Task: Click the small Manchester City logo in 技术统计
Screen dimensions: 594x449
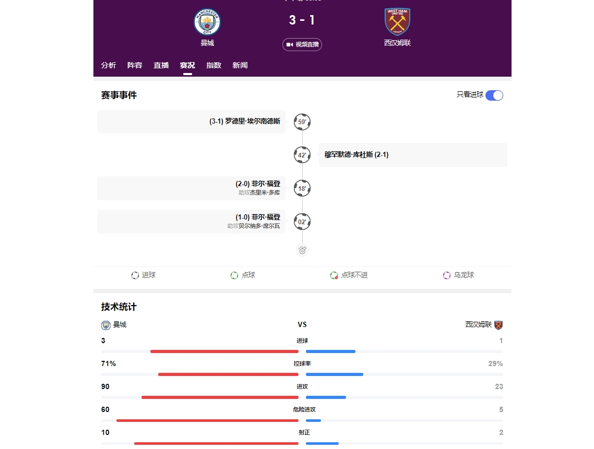Action: (106, 325)
